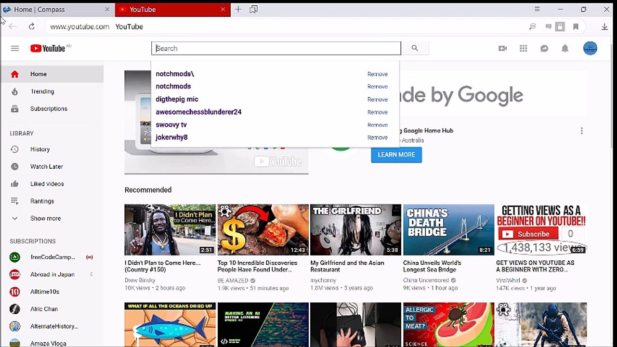Remove the 'awesomechessblunderer24' suggestion
The width and height of the screenshot is (617, 347).
(378, 112)
